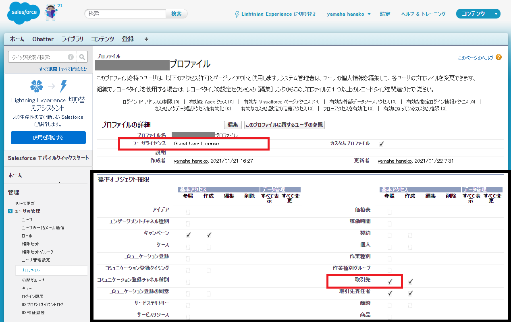This screenshot has height=322, width=511.
Task: Toggle the キャンペーン 参照 checkbox
Action: click(x=189, y=235)
